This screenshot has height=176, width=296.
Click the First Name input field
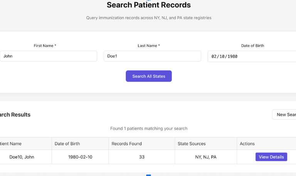tap(48, 56)
